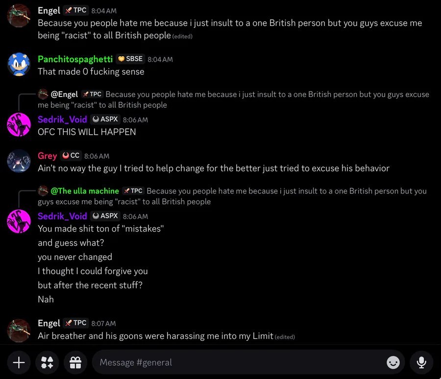Click the TPC tag on Engel's top message
The height and width of the screenshot is (379, 441).
pyautogui.click(x=76, y=10)
